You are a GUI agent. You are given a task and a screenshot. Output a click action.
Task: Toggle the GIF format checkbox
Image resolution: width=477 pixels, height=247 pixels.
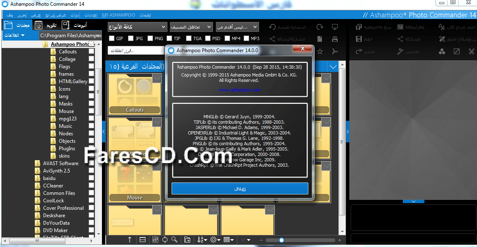[x=111, y=38]
